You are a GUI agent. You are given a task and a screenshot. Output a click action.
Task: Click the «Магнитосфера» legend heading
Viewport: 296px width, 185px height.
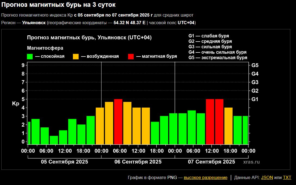45,48
